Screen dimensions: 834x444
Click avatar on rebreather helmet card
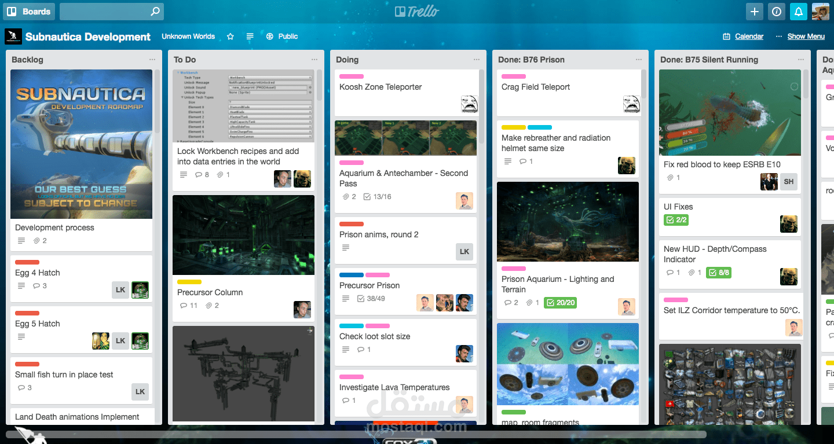(x=627, y=166)
